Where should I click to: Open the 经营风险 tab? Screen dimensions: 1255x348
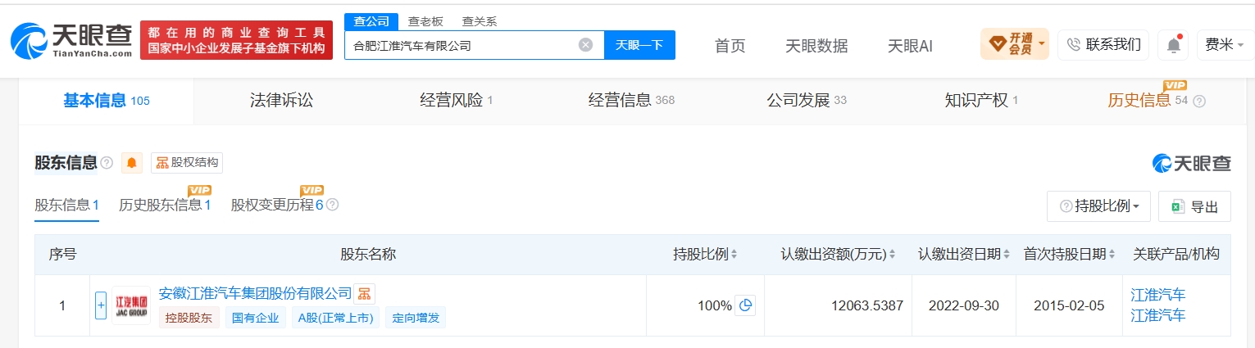(456, 101)
